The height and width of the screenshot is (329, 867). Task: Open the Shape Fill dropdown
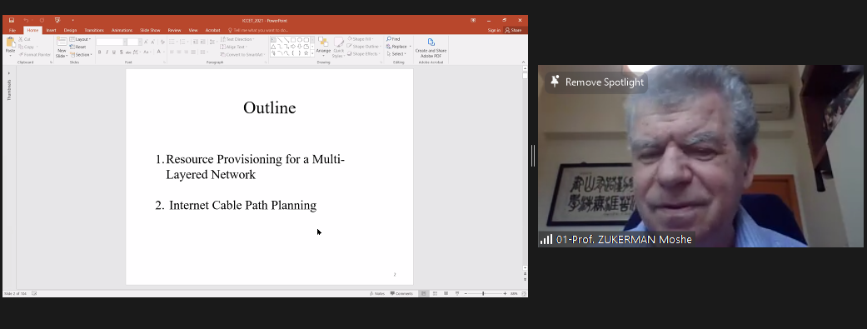[361, 39]
